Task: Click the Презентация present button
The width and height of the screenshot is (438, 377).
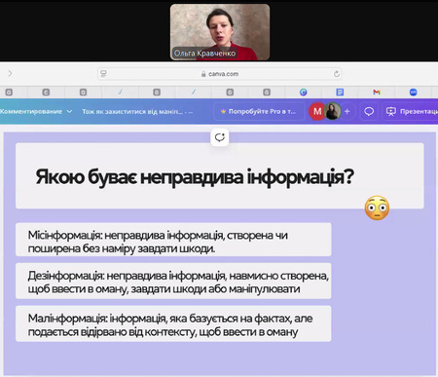Action: pos(411,111)
